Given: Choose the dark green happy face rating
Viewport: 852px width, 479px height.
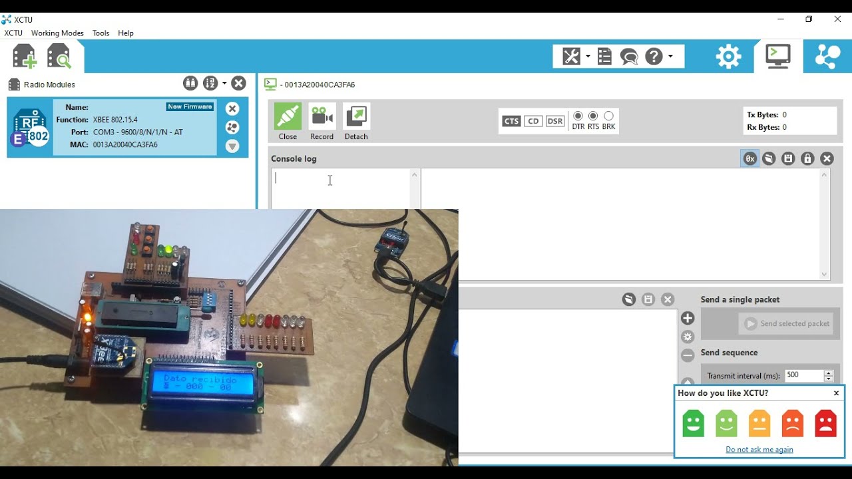Looking at the screenshot, I should 693,423.
